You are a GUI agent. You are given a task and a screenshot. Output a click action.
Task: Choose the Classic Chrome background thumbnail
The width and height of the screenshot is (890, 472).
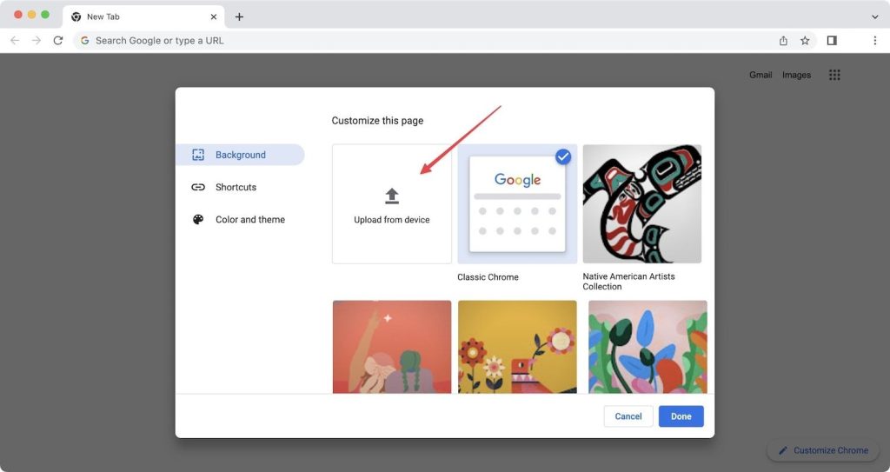517,204
